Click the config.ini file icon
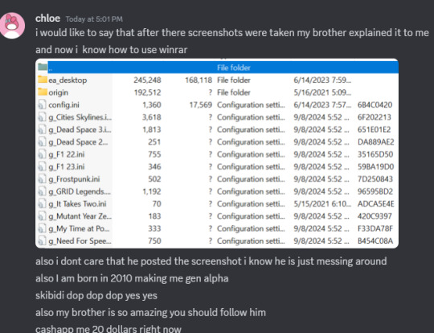This screenshot has width=434, height=333. click(42, 105)
